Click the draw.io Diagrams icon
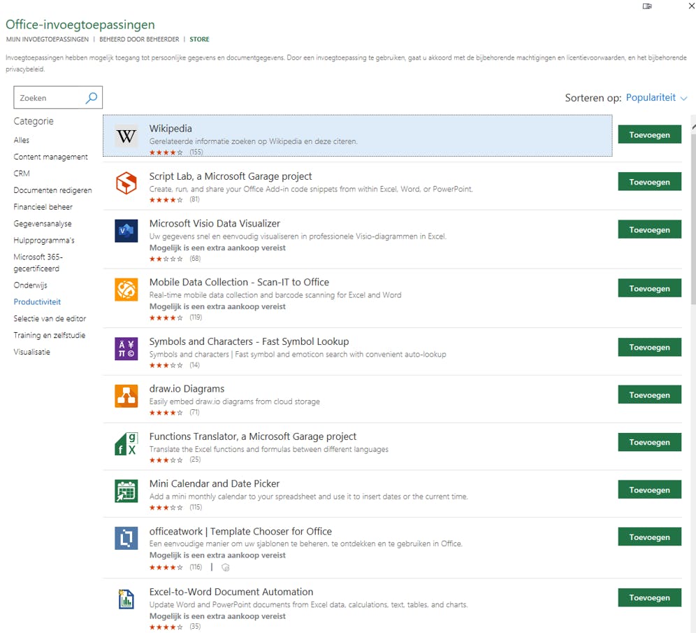The width and height of the screenshot is (696, 633). click(x=126, y=396)
